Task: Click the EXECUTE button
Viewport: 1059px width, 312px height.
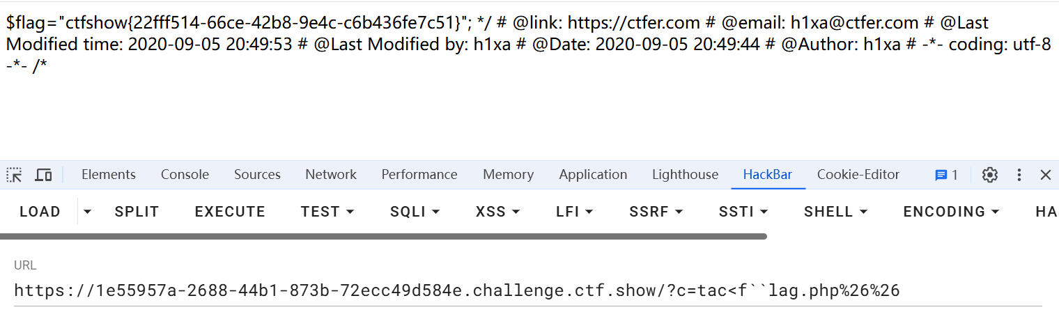Action: [230, 212]
